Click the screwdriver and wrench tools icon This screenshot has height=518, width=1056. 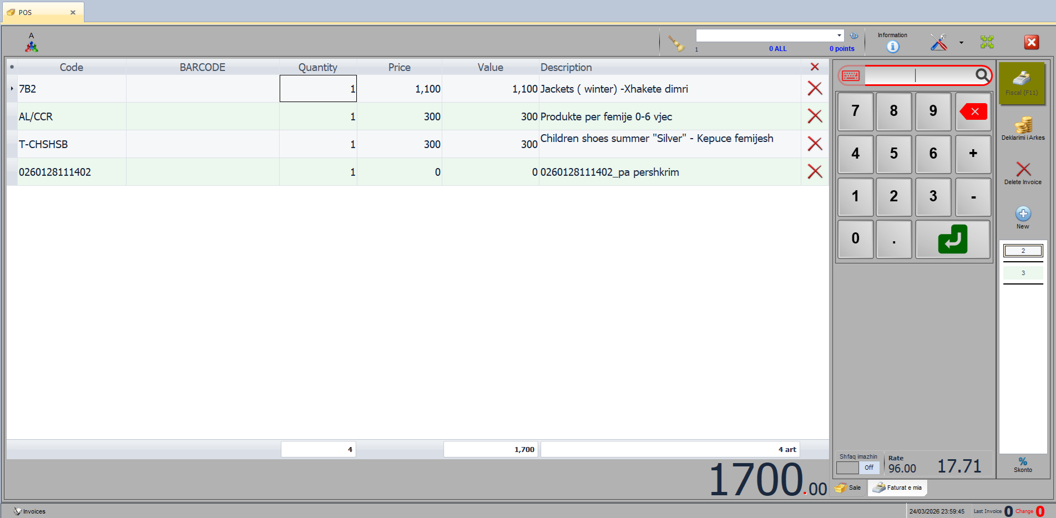[938, 42]
